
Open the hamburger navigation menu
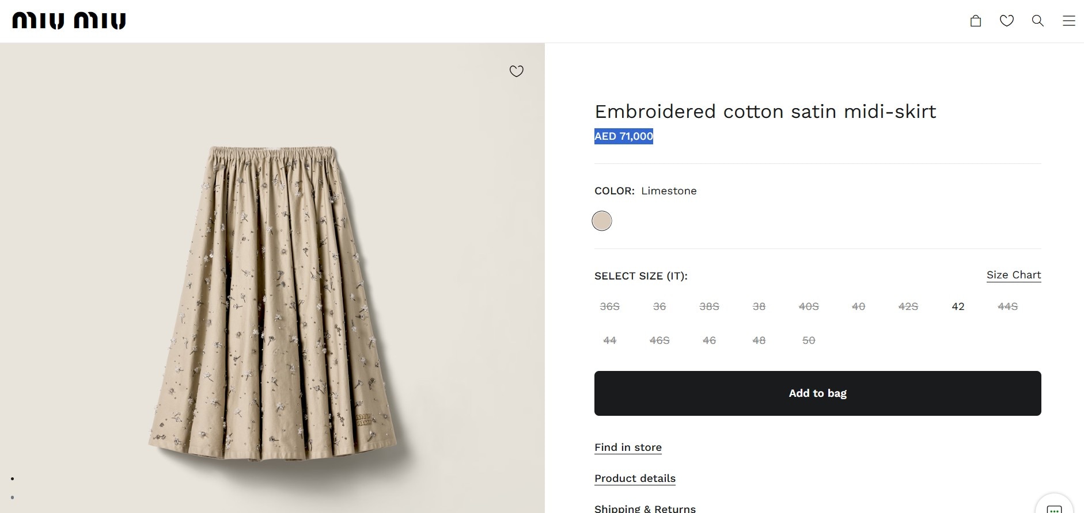tap(1069, 21)
